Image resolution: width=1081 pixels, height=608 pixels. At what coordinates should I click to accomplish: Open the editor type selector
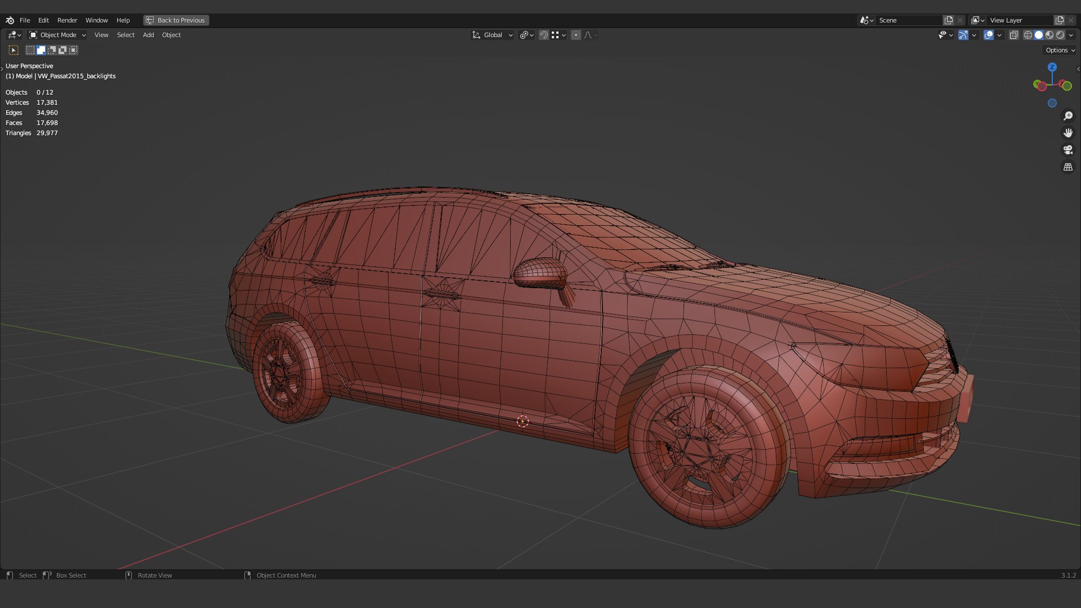[x=14, y=35]
